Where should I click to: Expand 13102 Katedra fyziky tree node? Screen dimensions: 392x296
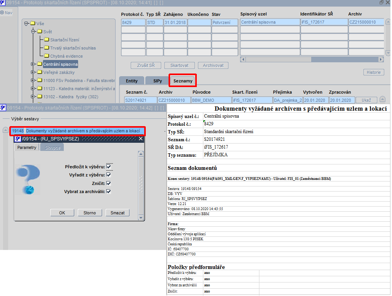(33, 97)
